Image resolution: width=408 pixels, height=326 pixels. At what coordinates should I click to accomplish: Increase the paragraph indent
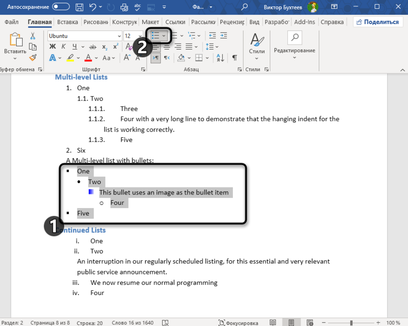224,35
